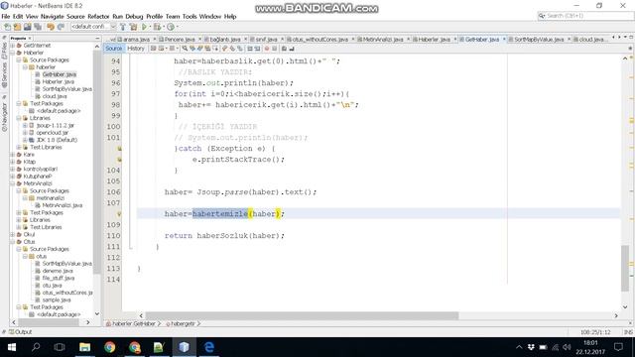The width and height of the screenshot is (635, 357).
Task: Expand the Kare project node
Action: point(12,155)
